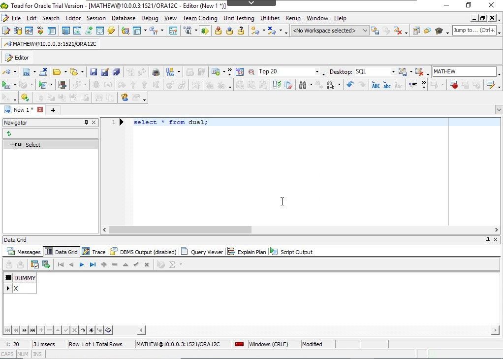This screenshot has width=503, height=359.
Task: Open the Team Coding menu
Action: (200, 18)
